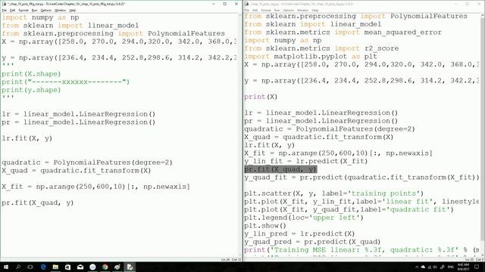Launch Google Chrome from taskbar
485x272 pixels.
click(105, 267)
